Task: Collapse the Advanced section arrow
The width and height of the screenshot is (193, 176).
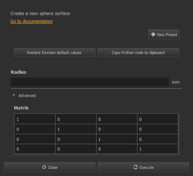Action: (x=14, y=95)
